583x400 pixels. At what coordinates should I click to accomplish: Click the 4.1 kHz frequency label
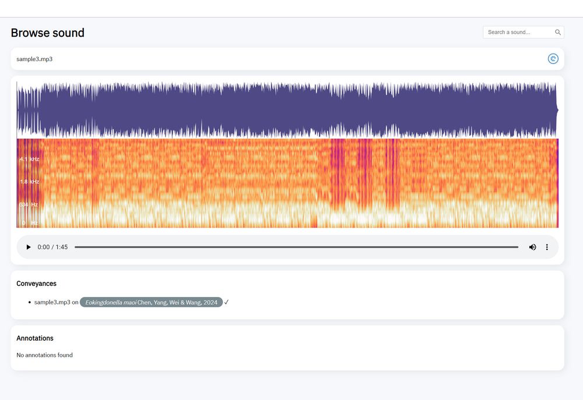click(30, 158)
